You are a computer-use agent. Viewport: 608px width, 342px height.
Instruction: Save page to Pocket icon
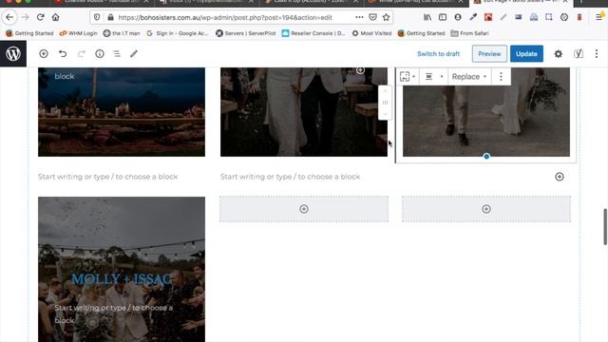pos(372,17)
